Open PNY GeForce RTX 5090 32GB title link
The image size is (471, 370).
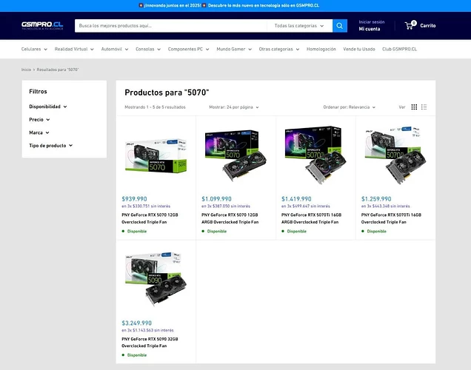[x=150, y=343]
